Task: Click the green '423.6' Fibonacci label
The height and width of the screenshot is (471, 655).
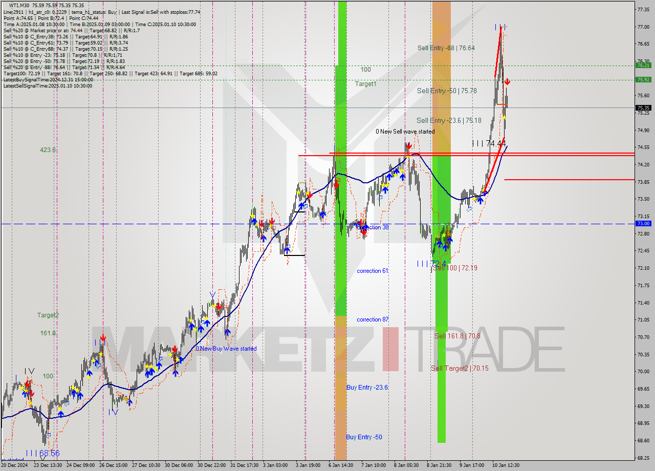Action: point(48,151)
